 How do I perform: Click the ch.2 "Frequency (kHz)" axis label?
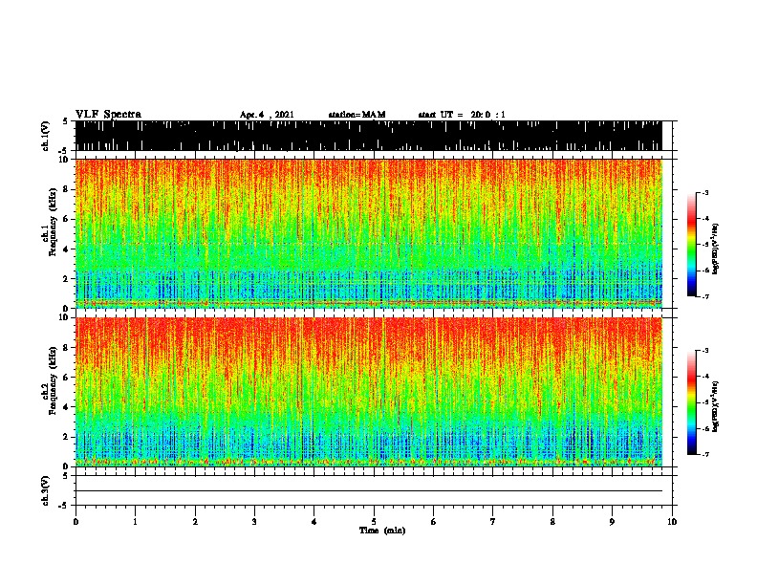coord(53,379)
